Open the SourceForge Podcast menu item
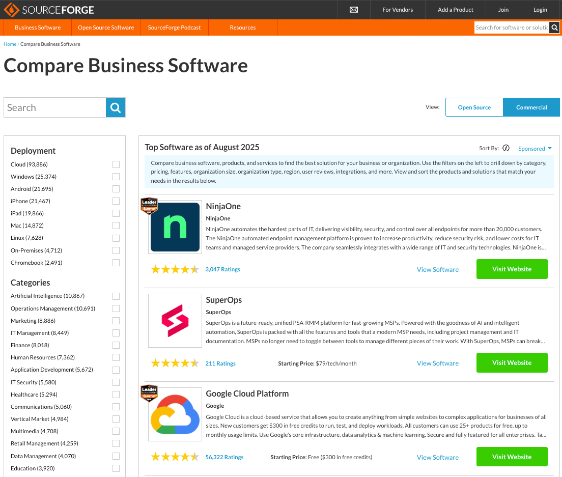The image size is (562, 477). [x=174, y=27]
